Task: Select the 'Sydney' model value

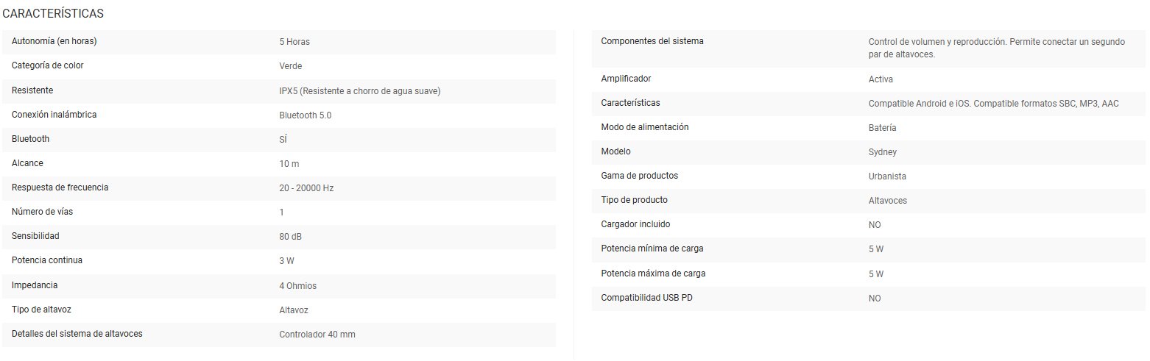Action: pos(882,152)
